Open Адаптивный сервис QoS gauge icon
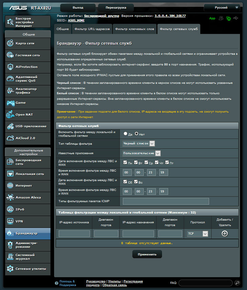The height and width of the screenshot is (290, 247). pyautogui.click(x=10, y=79)
